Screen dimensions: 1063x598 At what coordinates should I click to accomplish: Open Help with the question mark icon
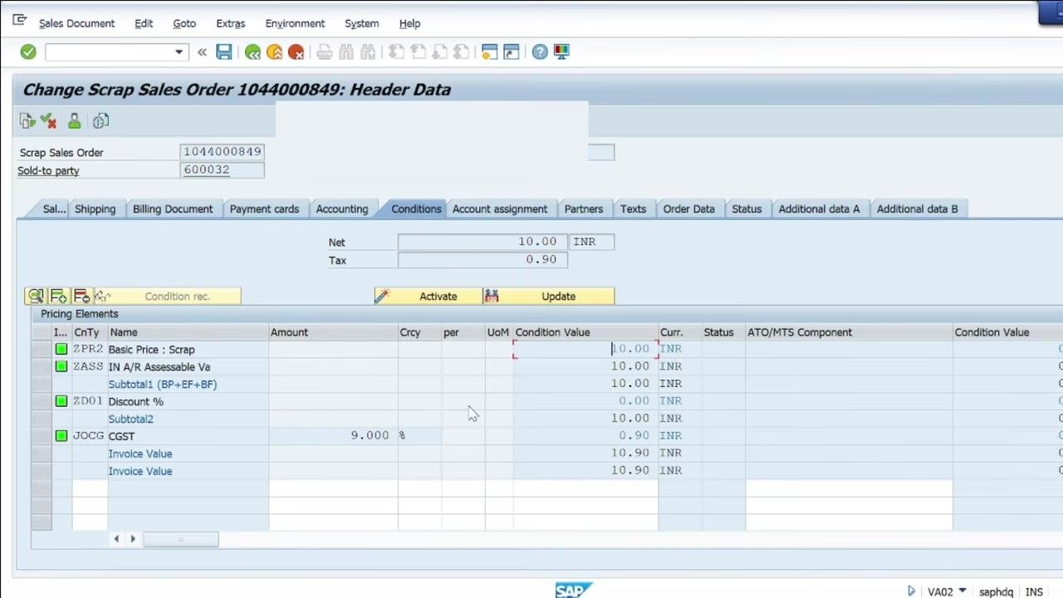540,52
